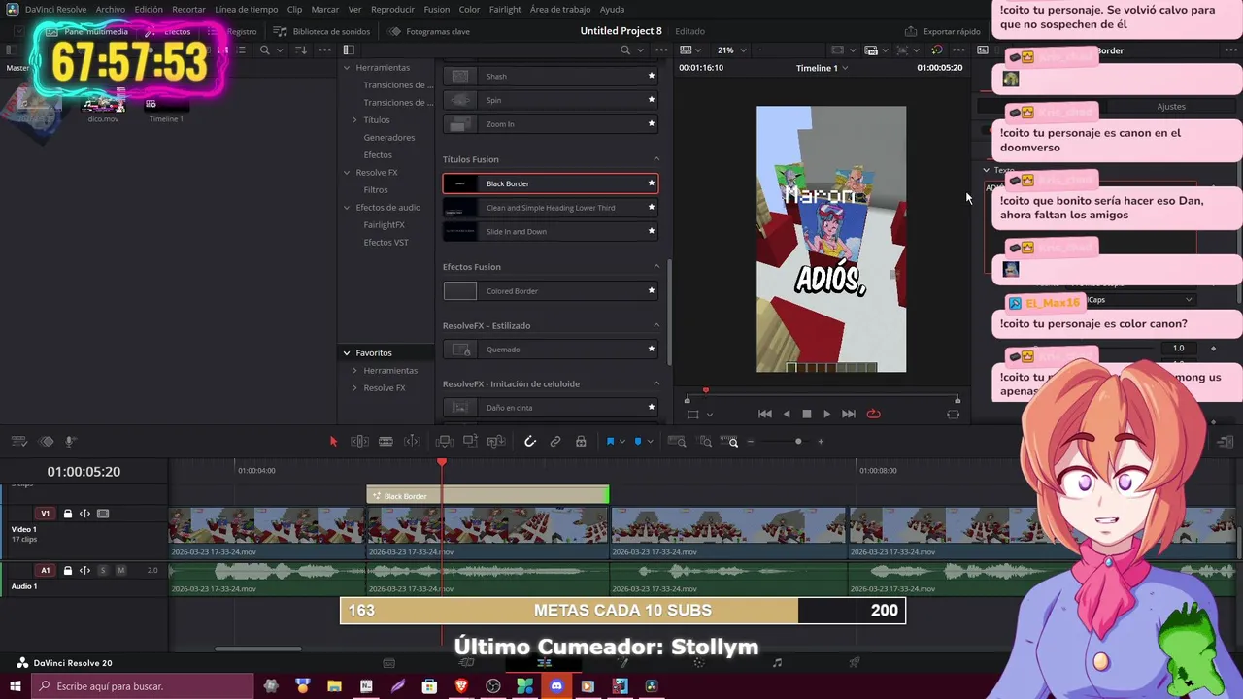Screen dimensions: 1243x699
Task: Open the Archivo menu
Action: pos(110,9)
